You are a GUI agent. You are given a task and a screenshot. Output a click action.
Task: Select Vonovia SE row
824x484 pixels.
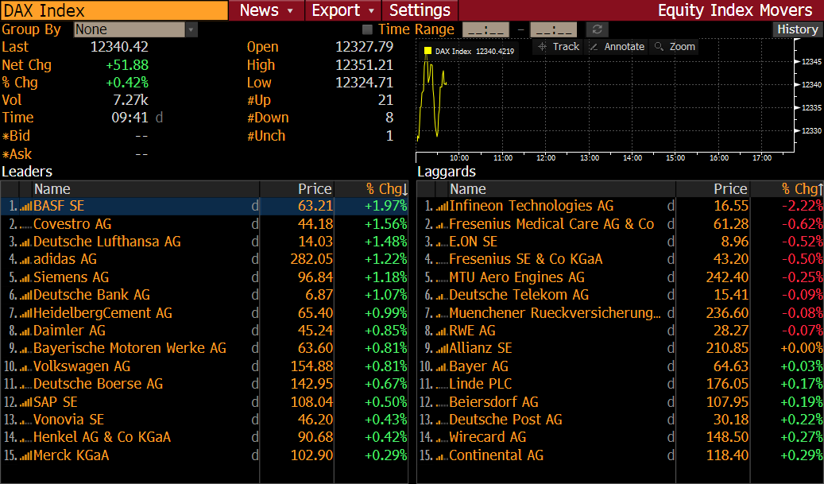pos(204,420)
